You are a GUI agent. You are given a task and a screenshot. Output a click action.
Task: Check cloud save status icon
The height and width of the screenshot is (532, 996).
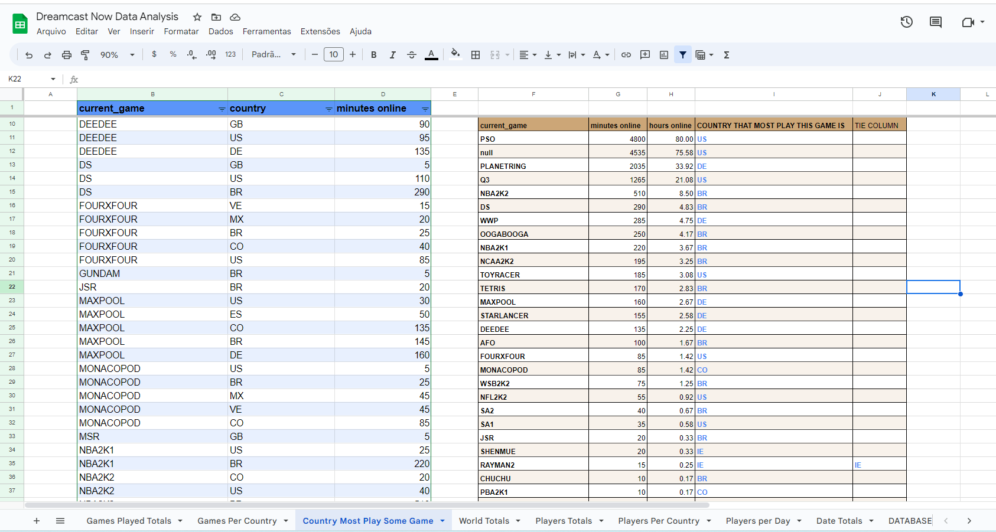(x=235, y=17)
